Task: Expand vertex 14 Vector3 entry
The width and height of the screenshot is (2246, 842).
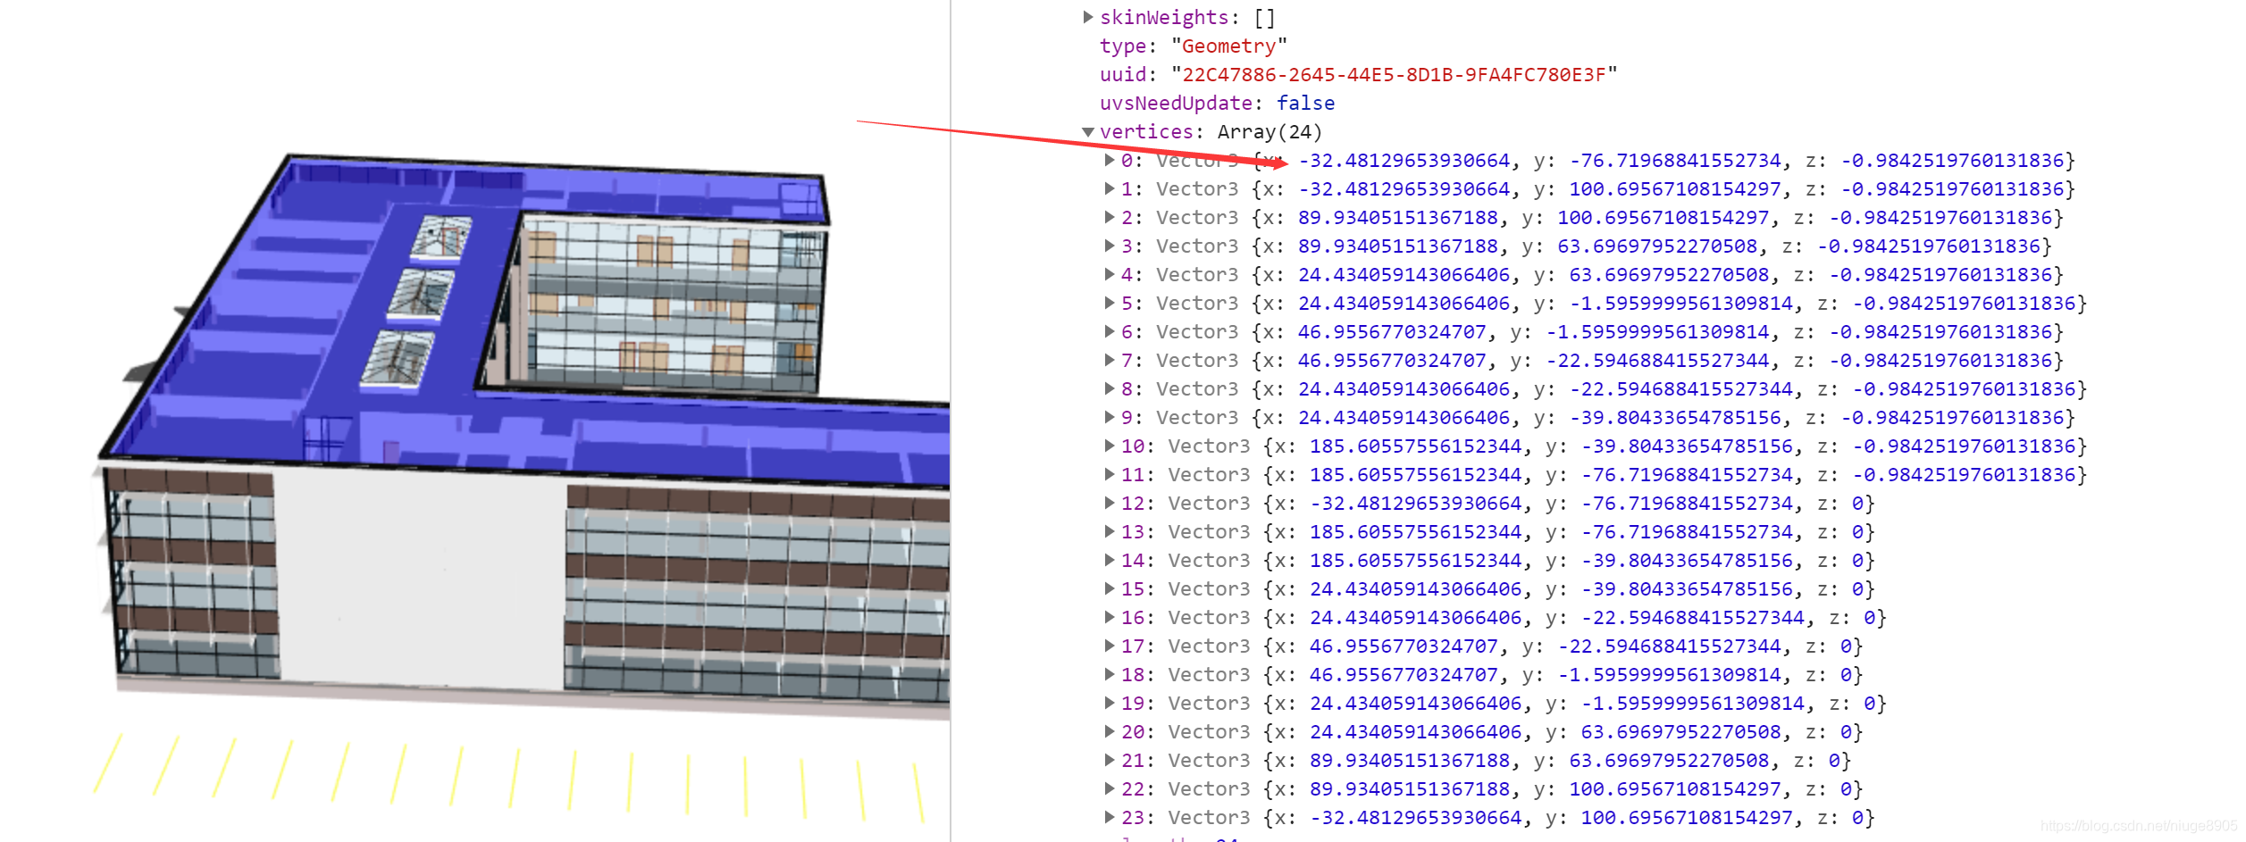Action: [1110, 561]
